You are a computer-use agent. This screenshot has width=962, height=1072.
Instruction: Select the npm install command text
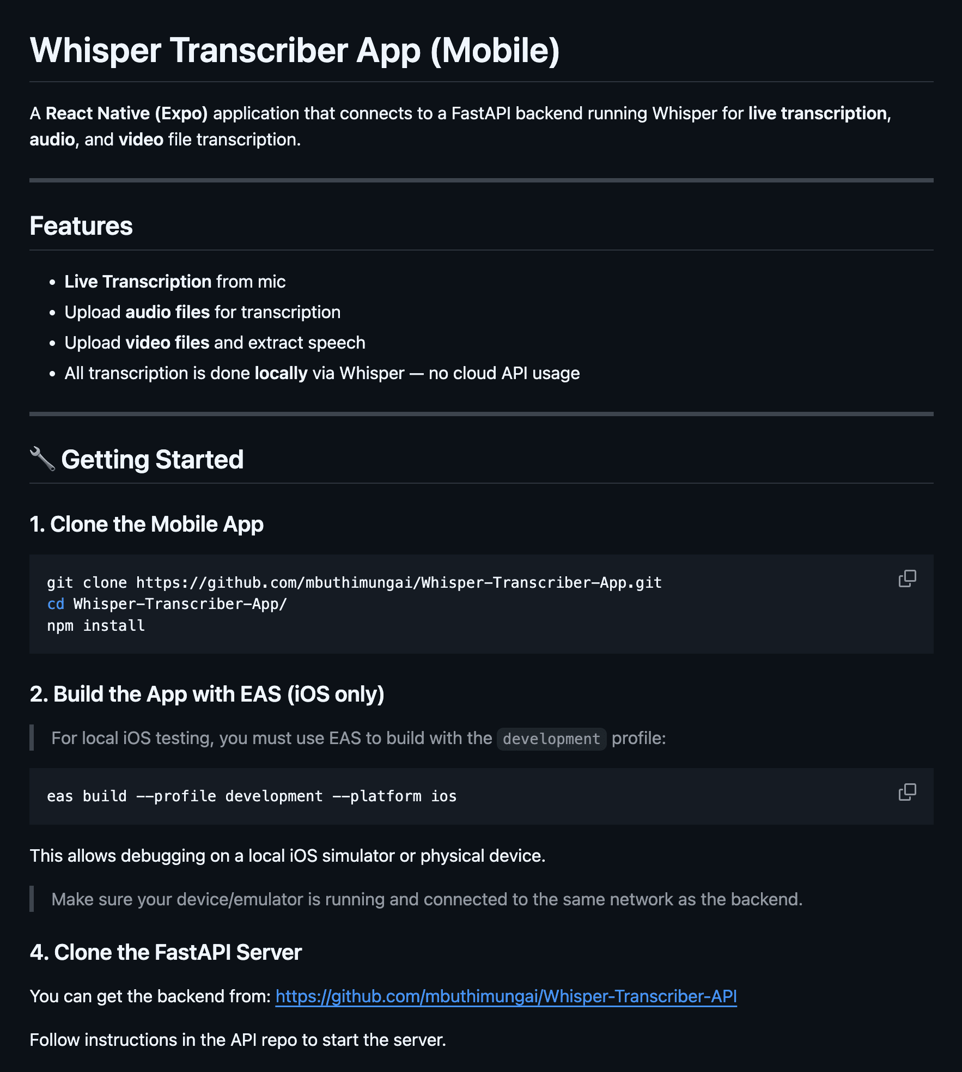(95, 625)
